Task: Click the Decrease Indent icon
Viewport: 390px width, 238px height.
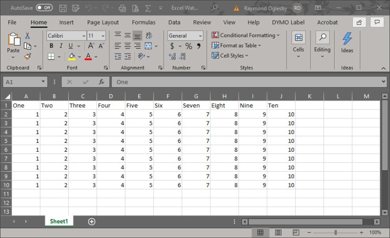Action: pyautogui.click(x=118, y=57)
